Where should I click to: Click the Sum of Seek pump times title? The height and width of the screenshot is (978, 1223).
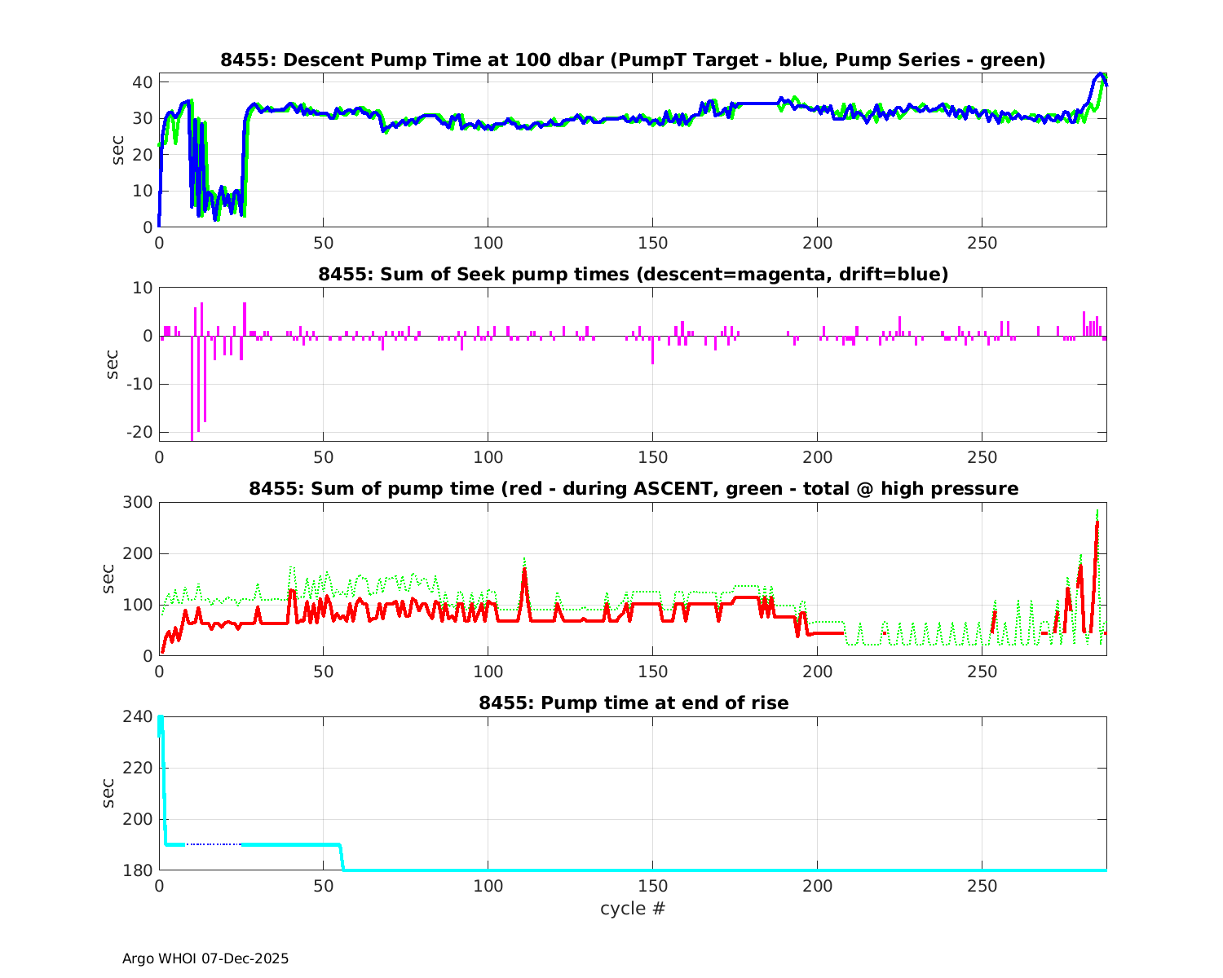coord(633,275)
